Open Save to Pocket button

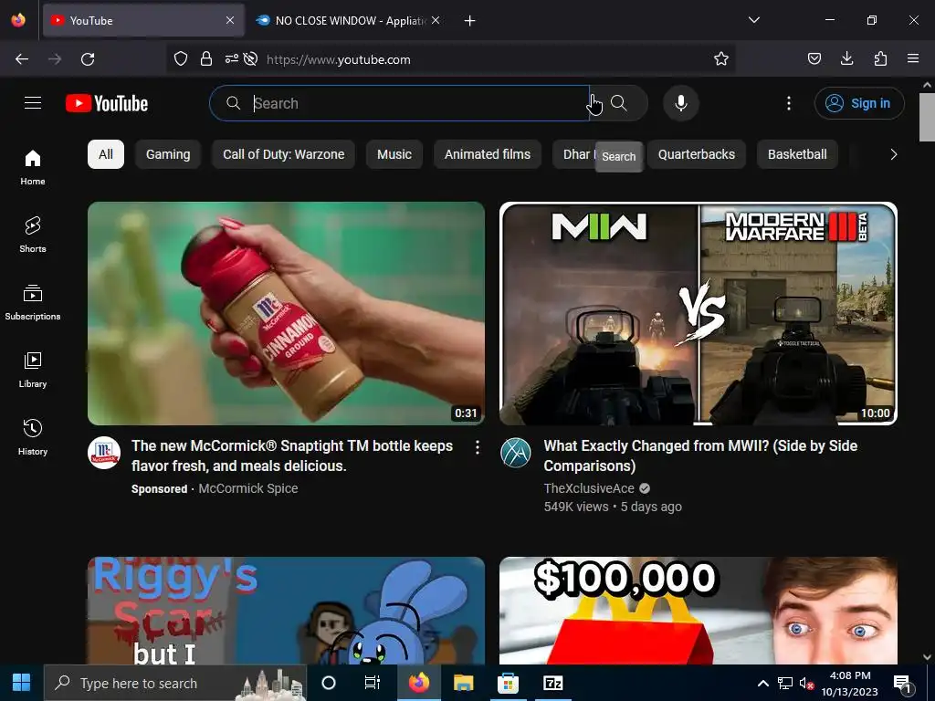(x=814, y=58)
